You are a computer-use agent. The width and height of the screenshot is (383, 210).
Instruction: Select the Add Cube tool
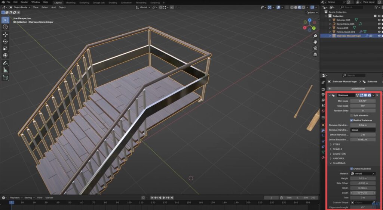[5, 78]
